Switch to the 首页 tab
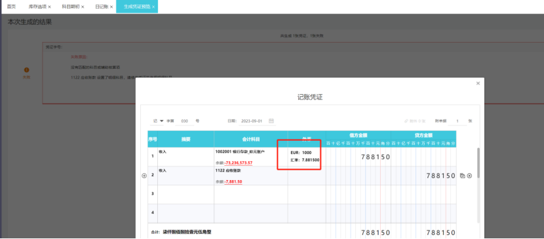Screen dimensions: 544x239 tap(11, 7)
